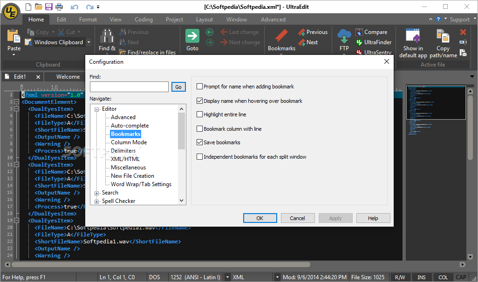The height and width of the screenshot is (282, 478).
Task: Click Cancel in Configuration dialog
Action: 298,218
